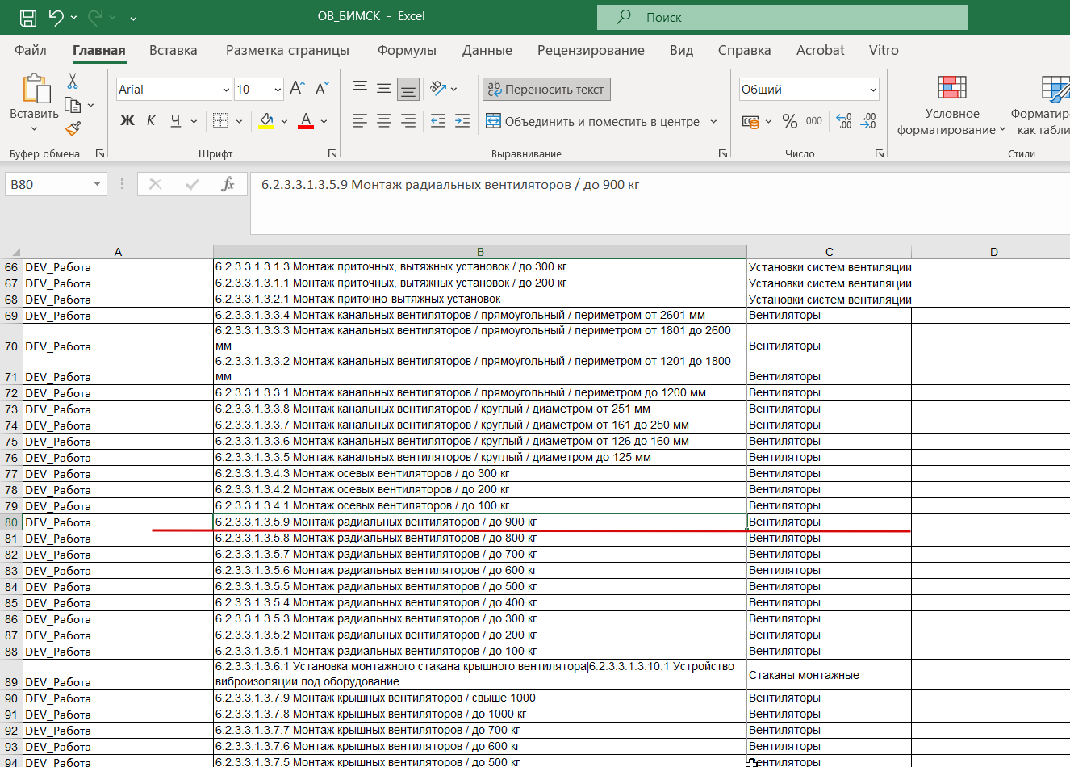Click inside the Поиск search box
The image size is (1070, 767).
point(783,17)
